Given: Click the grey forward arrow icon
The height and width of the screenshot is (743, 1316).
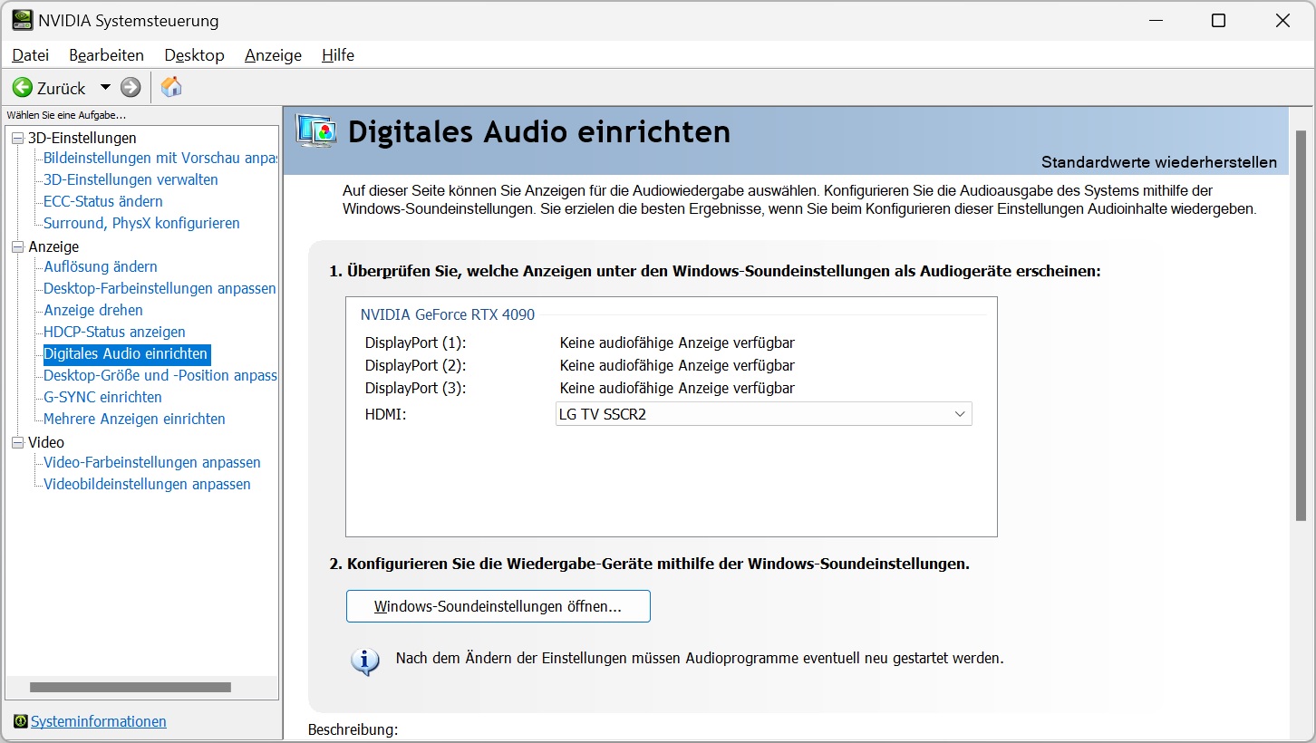Looking at the screenshot, I should tap(131, 88).
